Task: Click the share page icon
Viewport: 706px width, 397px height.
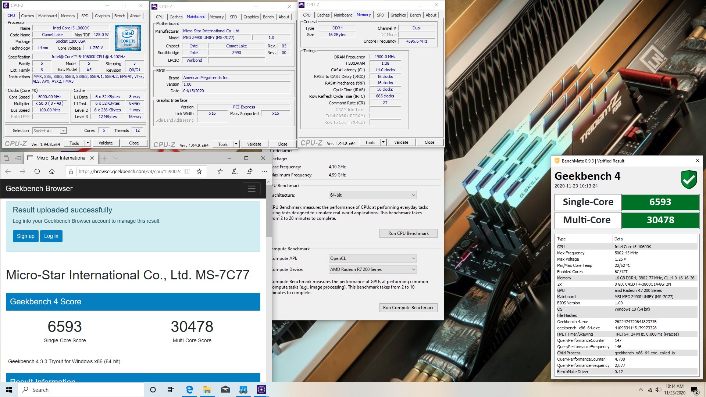Action: pos(249,171)
